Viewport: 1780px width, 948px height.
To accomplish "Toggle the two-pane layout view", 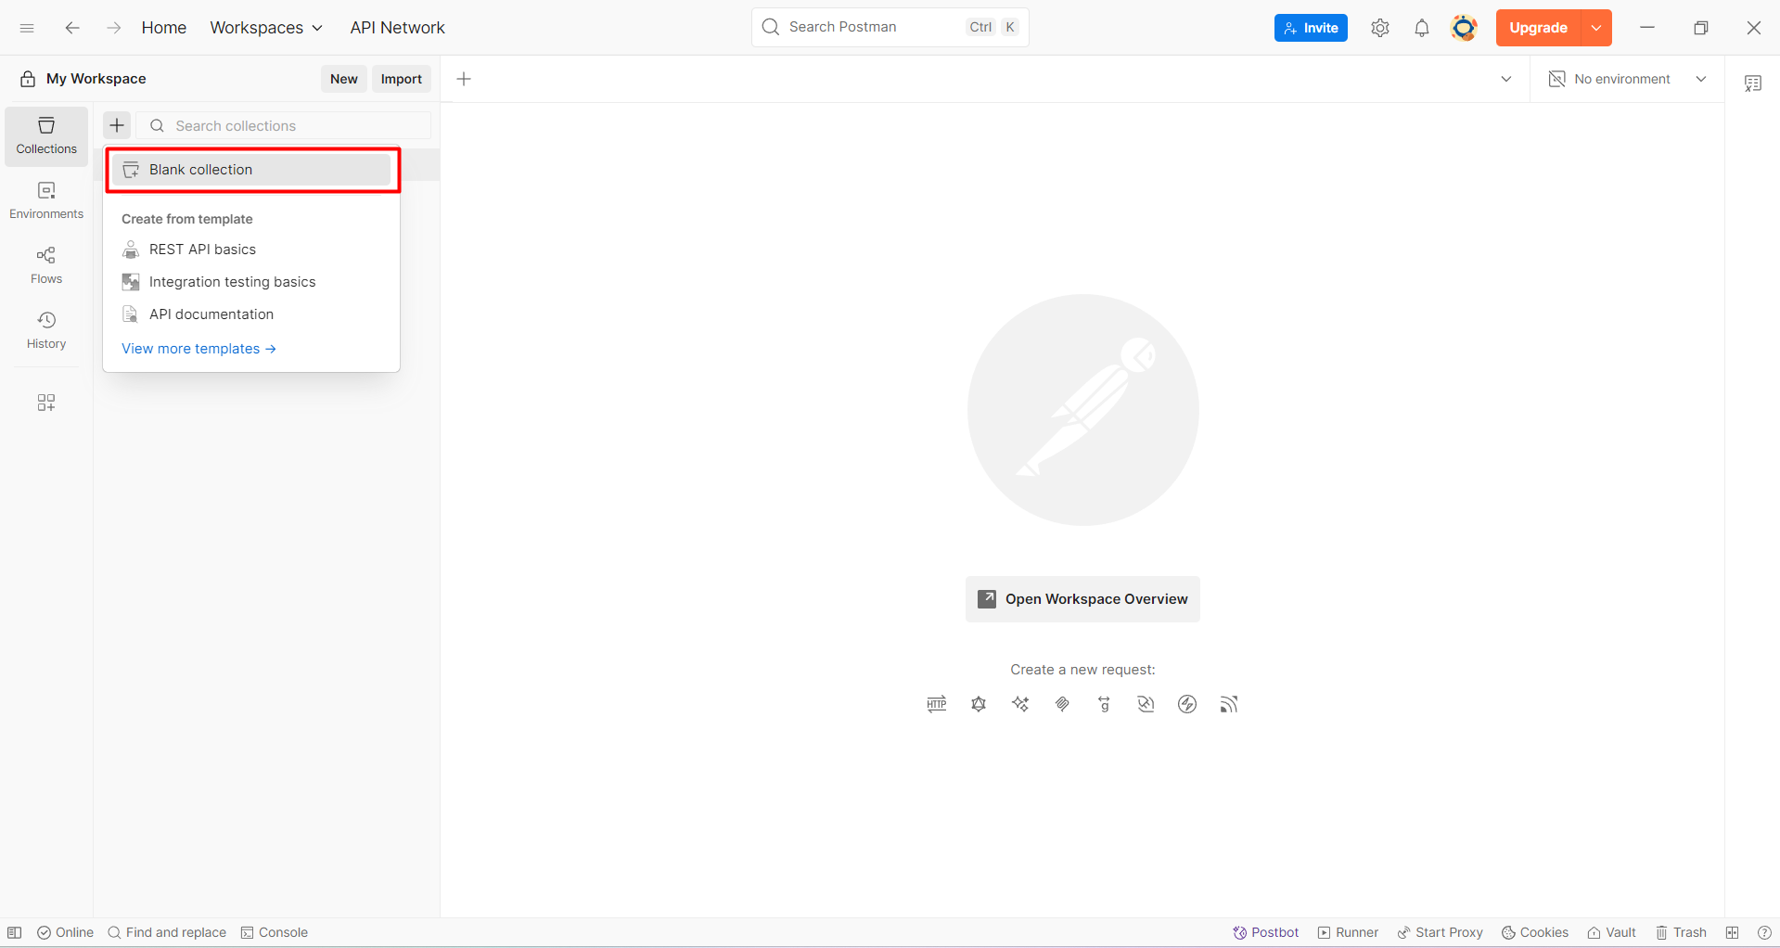I will pos(1731,932).
